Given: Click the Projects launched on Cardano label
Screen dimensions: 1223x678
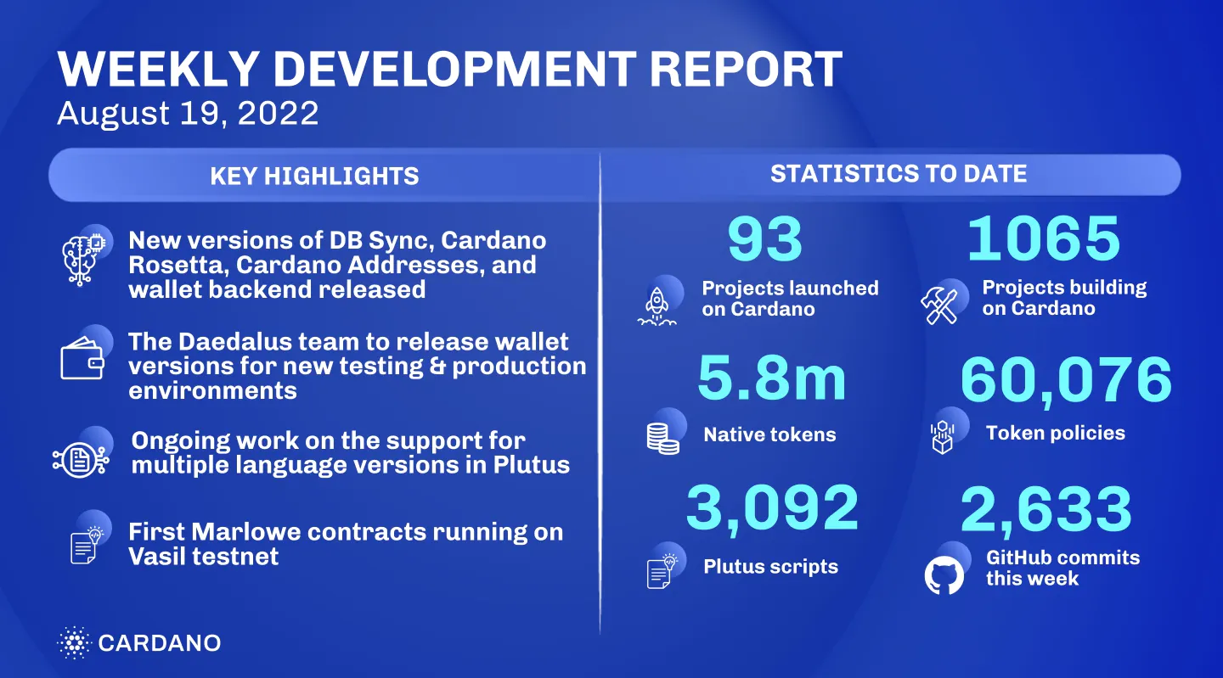Looking at the screenshot, I should point(790,298).
